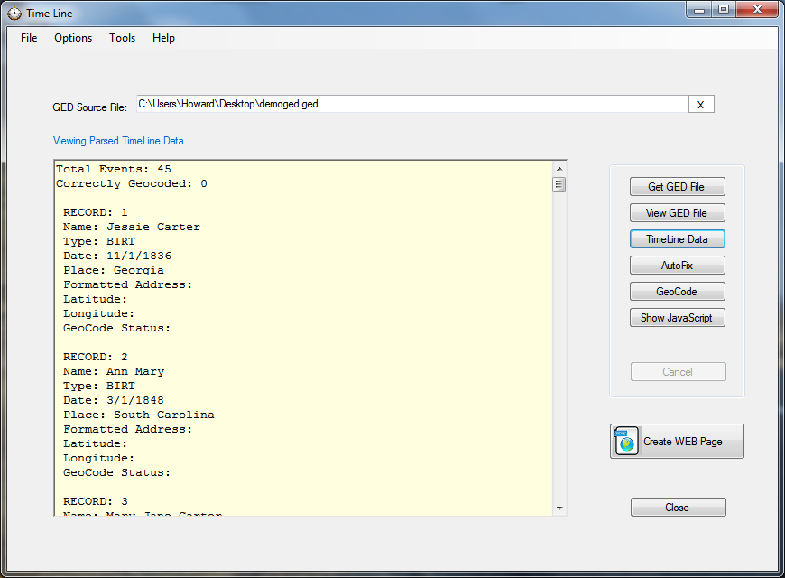Click Show JavaScript
The image size is (785, 578).
pyautogui.click(x=677, y=317)
